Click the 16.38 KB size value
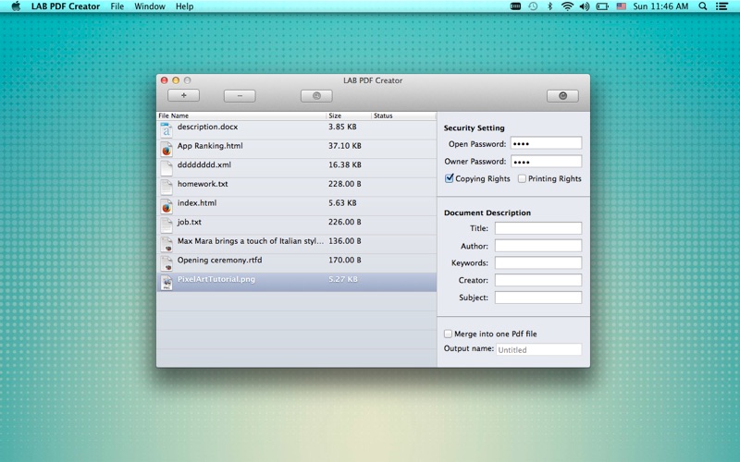The image size is (740, 462). tap(345, 164)
